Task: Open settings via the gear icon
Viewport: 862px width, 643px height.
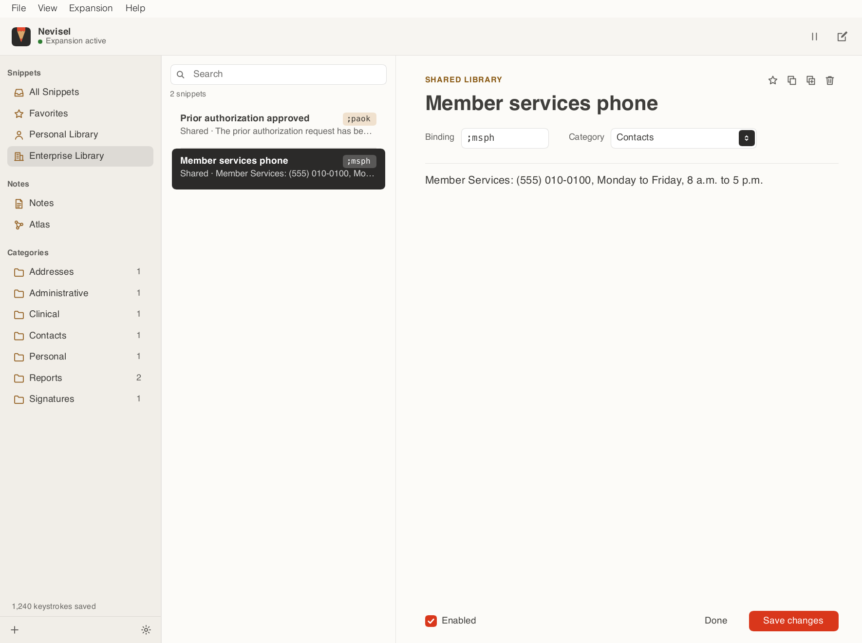Action: point(146,630)
